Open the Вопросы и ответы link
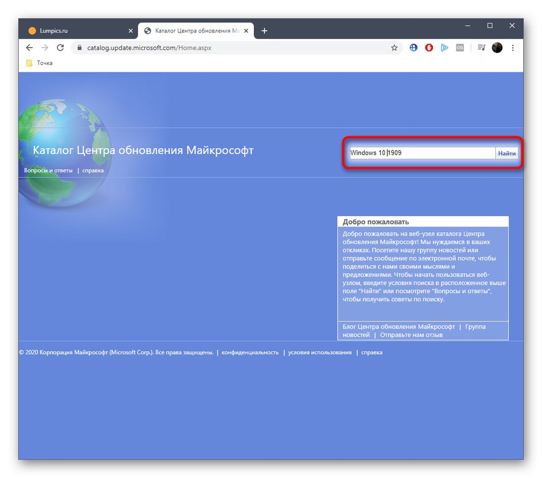The width and height of the screenshot is (542, 478). pos(48,171)
